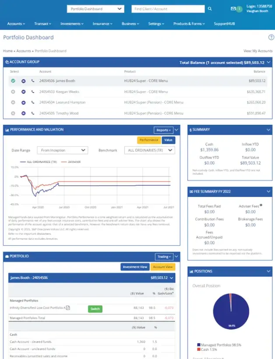The image size is (275, 359).
Task: Click the phone icon for James Booth
Action: (x=33, y=81)
